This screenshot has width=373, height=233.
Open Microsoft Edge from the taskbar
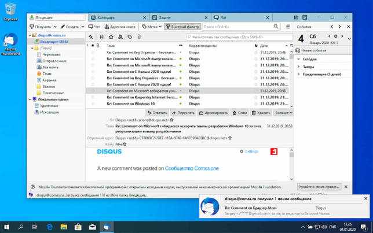49,227
